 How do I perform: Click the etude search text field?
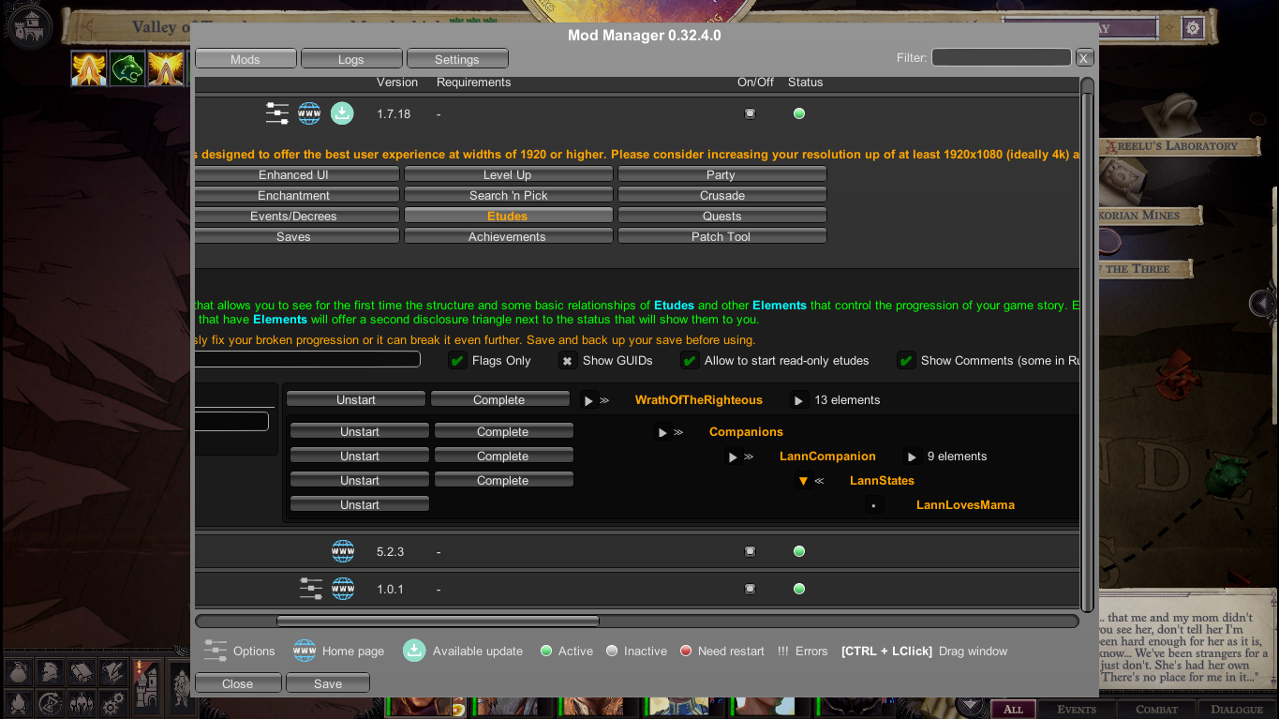coord(307,359)
